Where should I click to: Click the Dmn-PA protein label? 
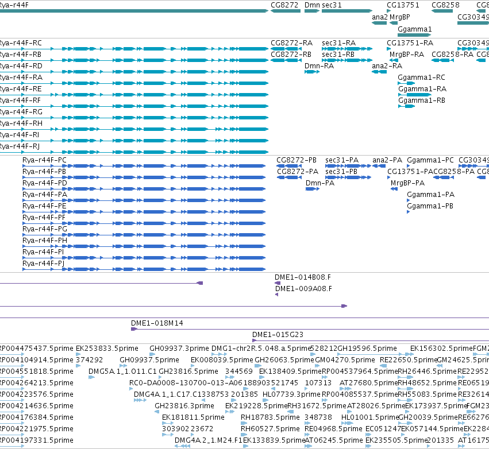point(320,183)
